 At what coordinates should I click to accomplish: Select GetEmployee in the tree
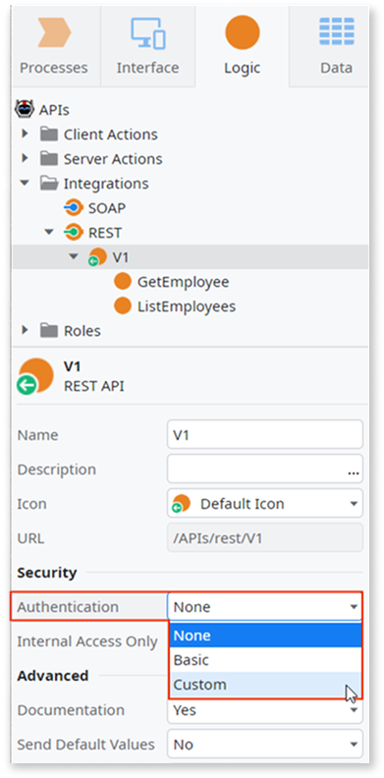tap(183, 282)
